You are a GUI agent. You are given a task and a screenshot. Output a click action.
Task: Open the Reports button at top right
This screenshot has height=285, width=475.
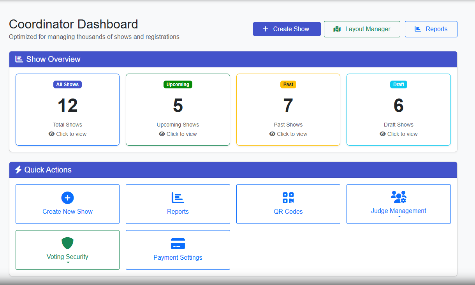[x=431, y=29]
